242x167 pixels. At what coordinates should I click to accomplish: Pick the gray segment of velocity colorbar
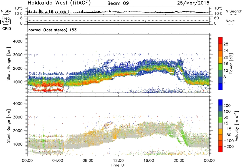pyautogui.click(x=221, y=126)
